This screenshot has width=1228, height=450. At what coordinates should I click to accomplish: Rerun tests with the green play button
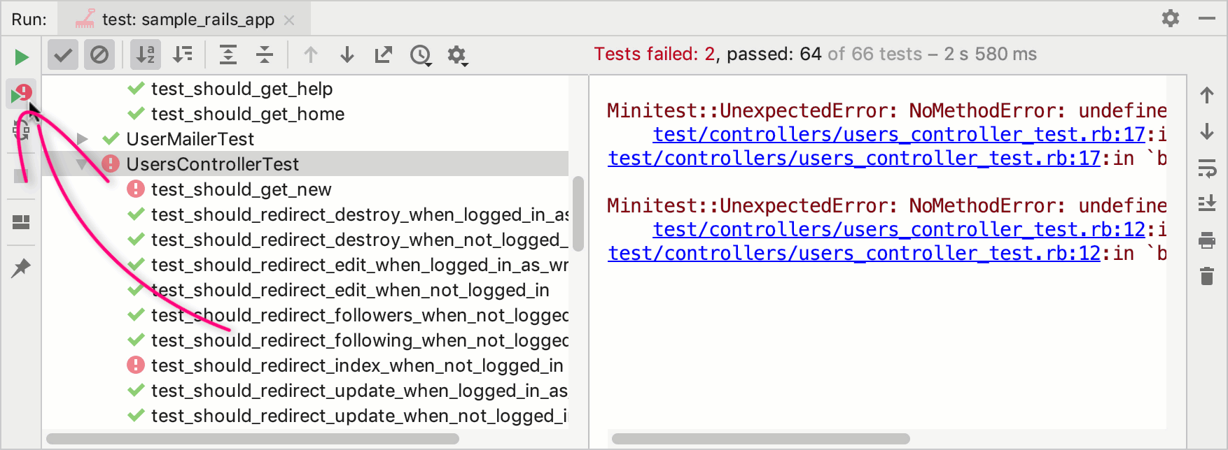(x=22, y=57)
